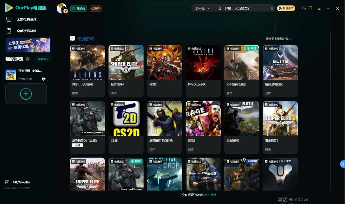The width and height of the screenshot is (345, 204).
Task: Open the 异形: 火力精英2 game card
Action: (87, 71)
